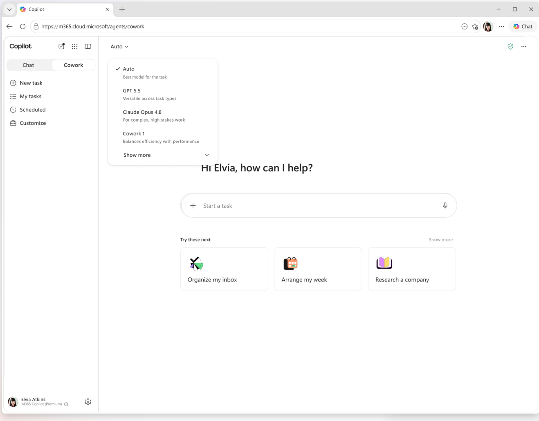Select the Auto model option
The height and width of the screenshot is (421, 539).
[163, 72]
